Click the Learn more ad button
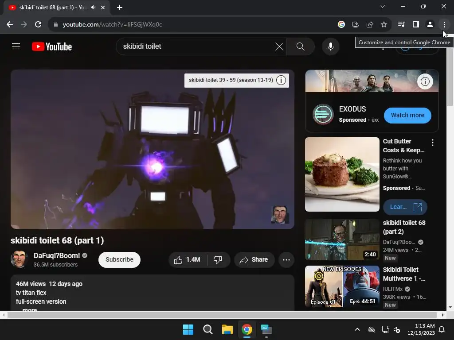This screenshot has height=340, width=454. (x=405, y=207)
